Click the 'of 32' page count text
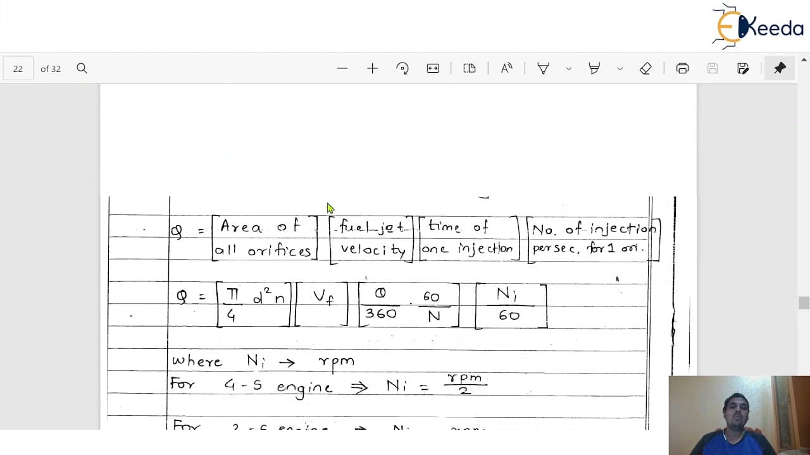 tap(51, 68)
